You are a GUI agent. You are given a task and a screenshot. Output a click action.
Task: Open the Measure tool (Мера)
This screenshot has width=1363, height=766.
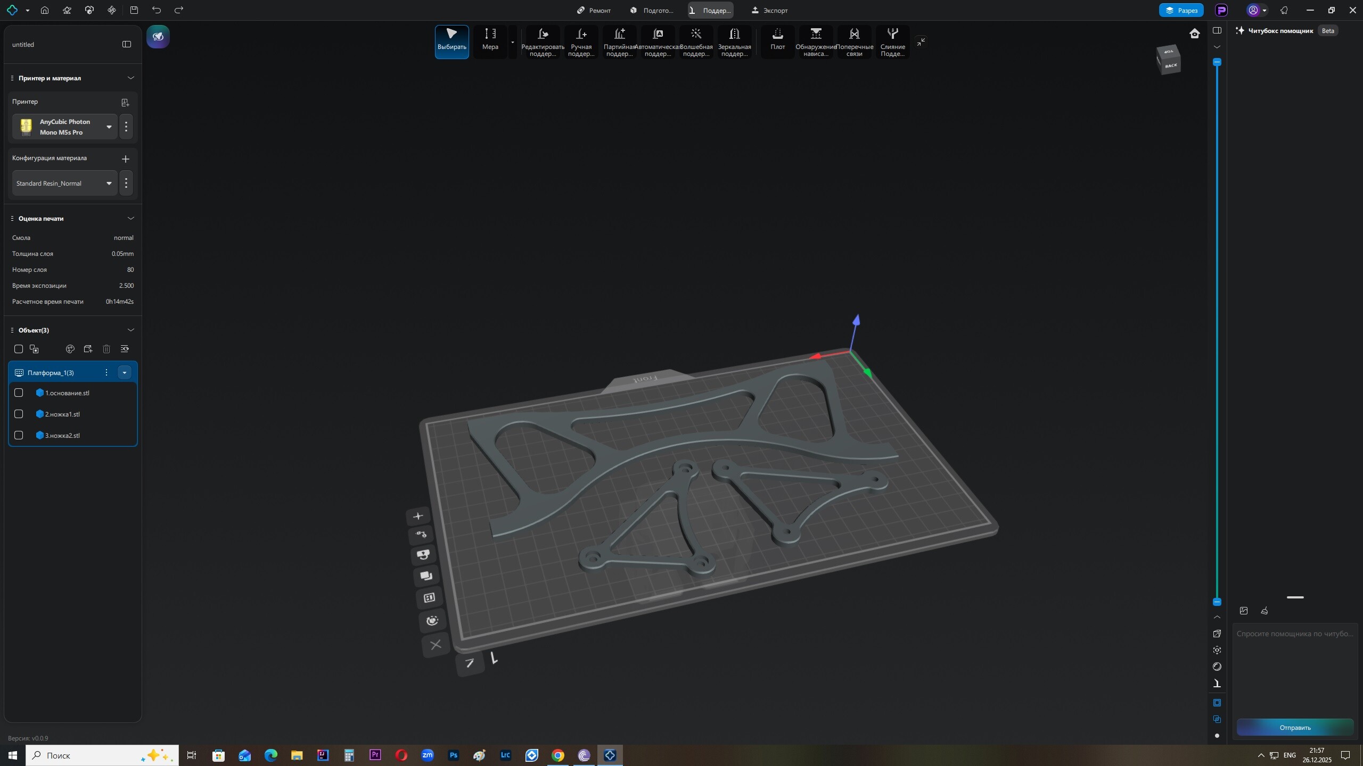tap(490, 41)
